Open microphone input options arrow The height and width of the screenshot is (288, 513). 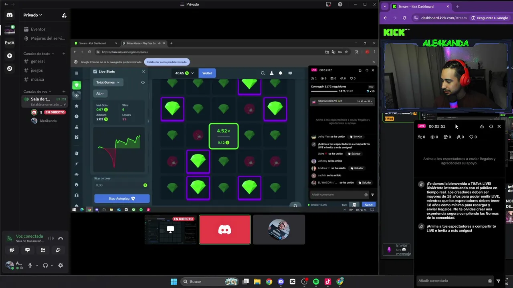pos(37,265)
